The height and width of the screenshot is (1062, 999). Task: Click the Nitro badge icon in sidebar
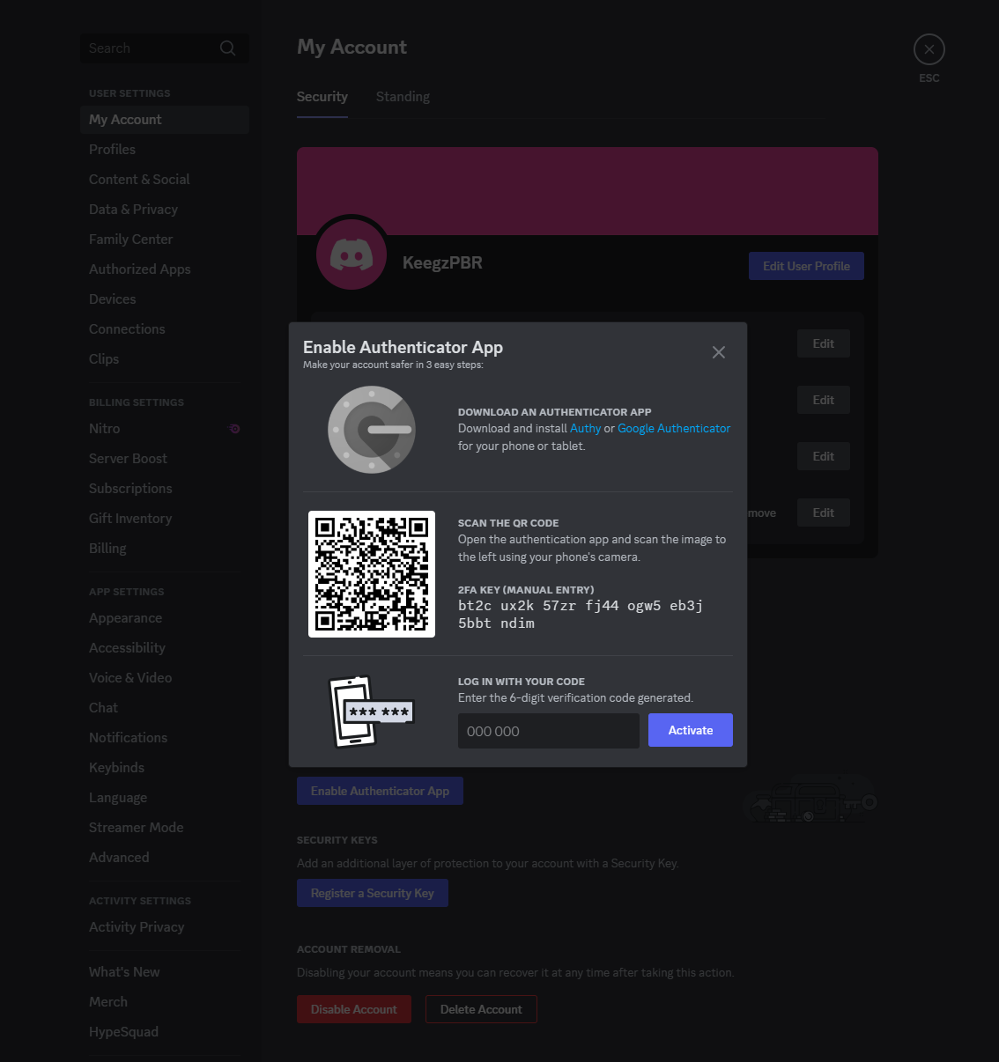click(x=234, y=429)
